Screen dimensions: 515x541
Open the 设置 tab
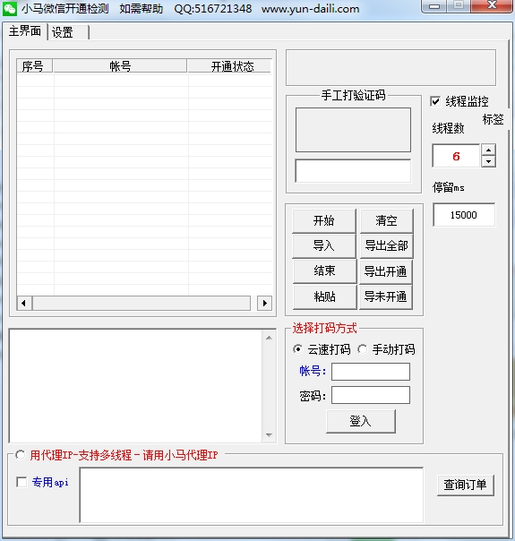(x=68, y=32)
